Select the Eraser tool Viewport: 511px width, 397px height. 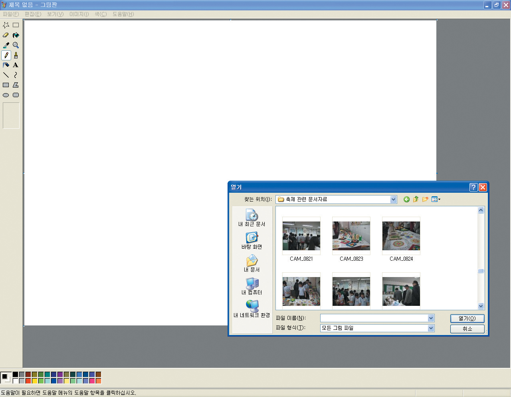point(6,35)
